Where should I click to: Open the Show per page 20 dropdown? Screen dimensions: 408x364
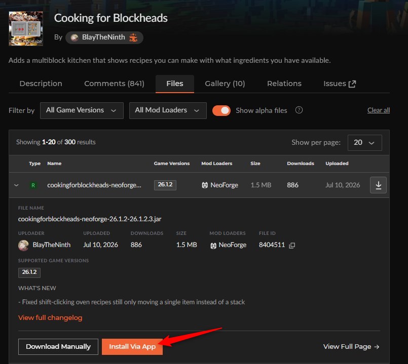click(364, 142)
